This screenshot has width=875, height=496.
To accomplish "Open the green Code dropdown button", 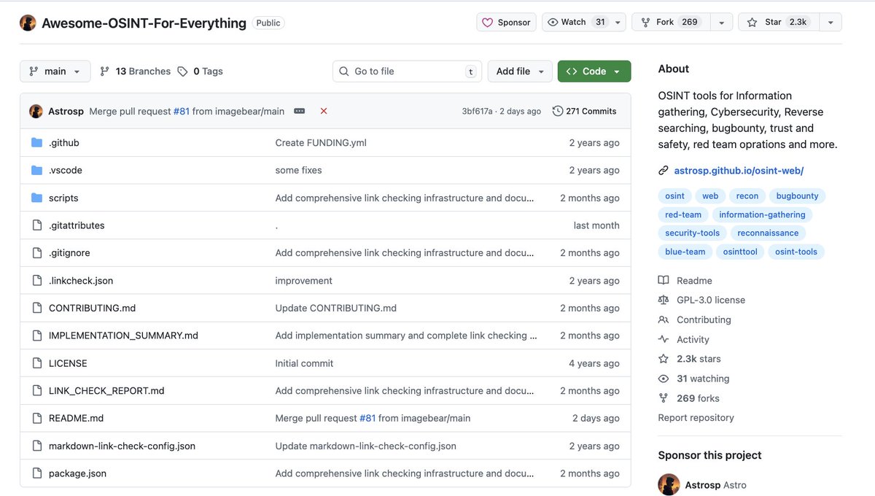I will coord(594,71).
